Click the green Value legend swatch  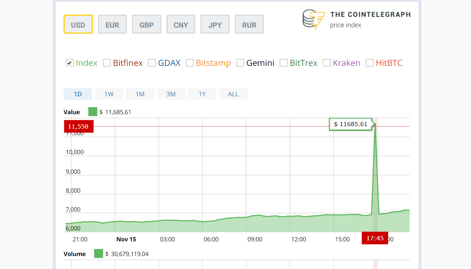tap(93, 112)
